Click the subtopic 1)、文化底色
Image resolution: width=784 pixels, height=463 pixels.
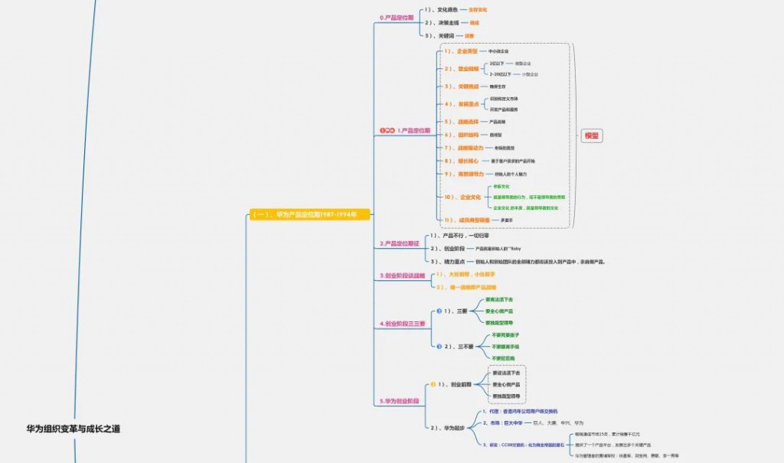click(441, 9)
